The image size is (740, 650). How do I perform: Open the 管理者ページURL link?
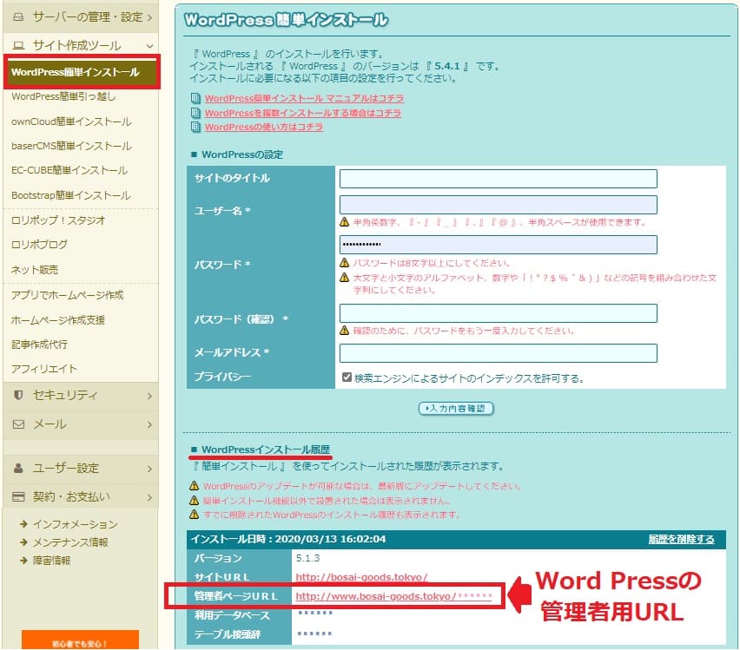[394, 596]
